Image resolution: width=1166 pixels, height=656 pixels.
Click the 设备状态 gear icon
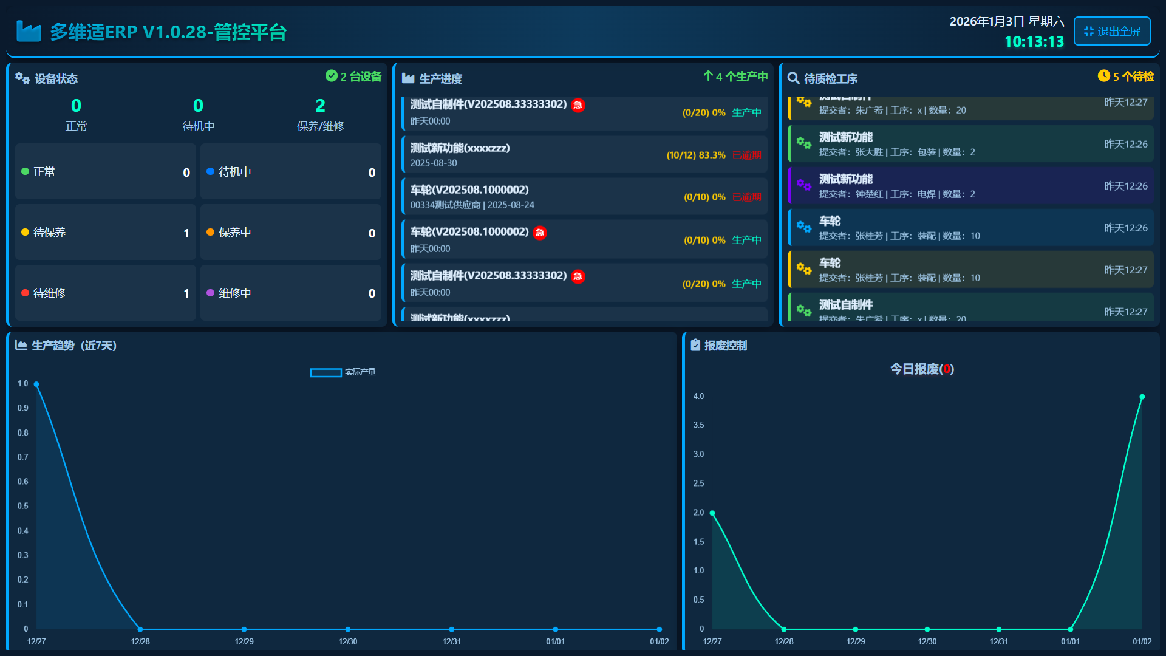22,78
